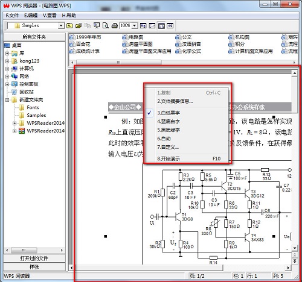
Task: Click the file list horizontal scrollbar thumb
Action: [119, 63]
